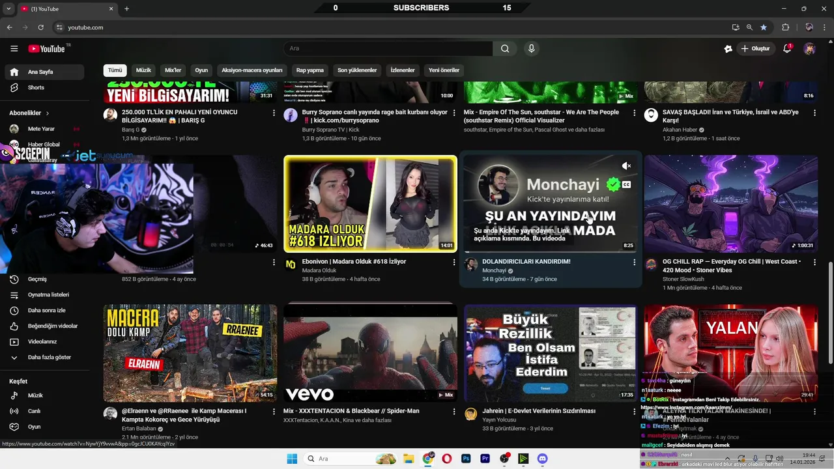This screenshot has height=469, width=834.
Task: Toggle CC captions on Monchayi preview
Action: point(626,184)
